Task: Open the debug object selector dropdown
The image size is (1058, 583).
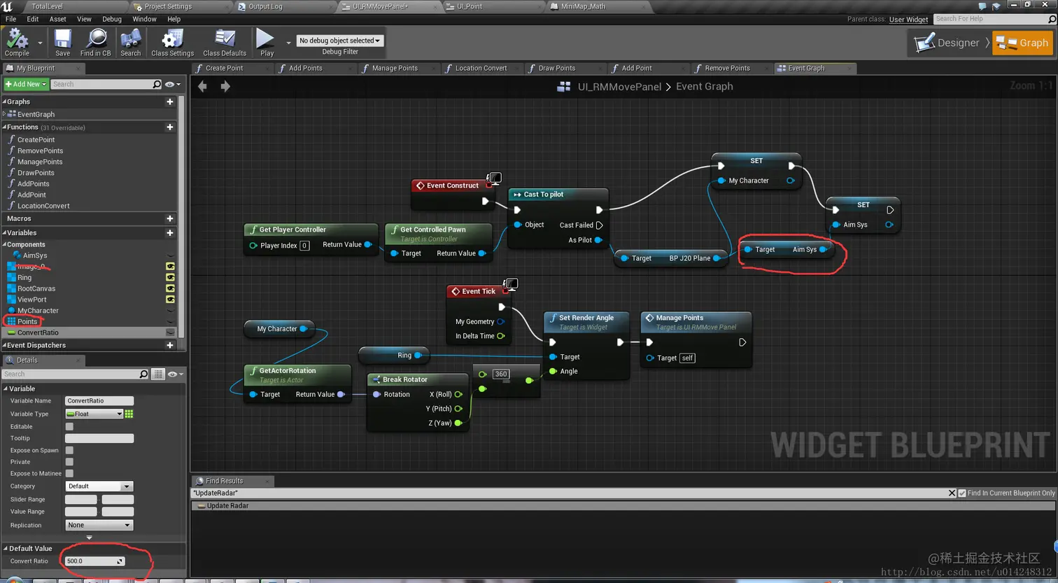Action: (x=340, y=41)
